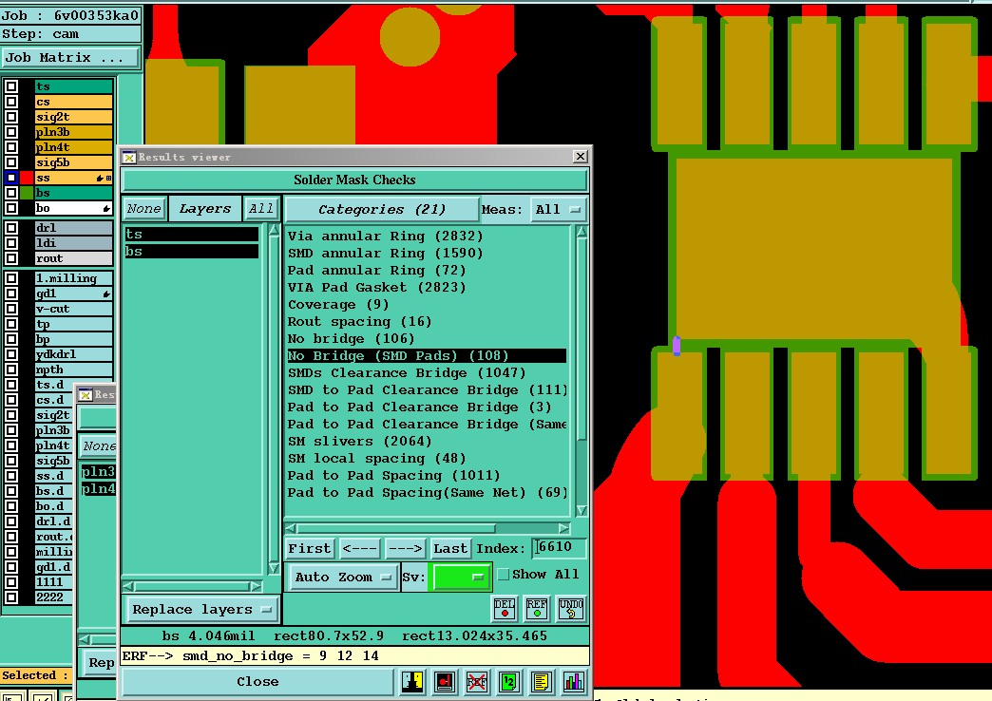
Task: Click the None layers button
Action: [144, 209]
